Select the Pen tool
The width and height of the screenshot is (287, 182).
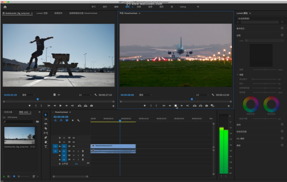pos(46,137)
